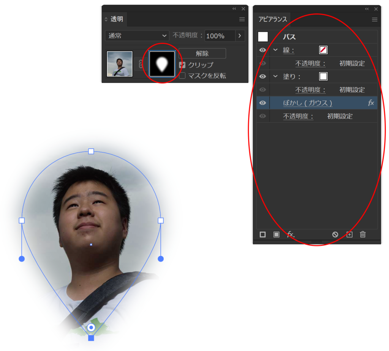Select the アピアランス panel tab

(273, 19)
